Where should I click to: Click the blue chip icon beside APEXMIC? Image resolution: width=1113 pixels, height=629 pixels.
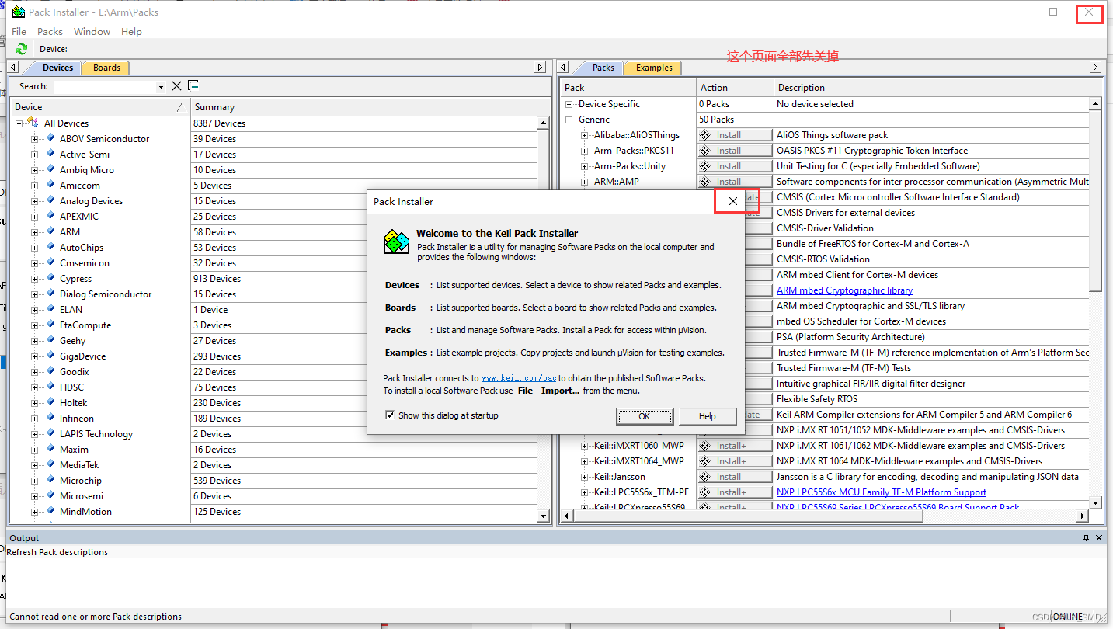click(x=51, y=216)
